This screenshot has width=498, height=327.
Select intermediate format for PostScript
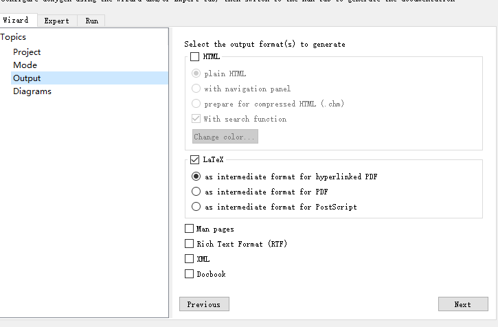pyautogui.click(x=196, y=207)
